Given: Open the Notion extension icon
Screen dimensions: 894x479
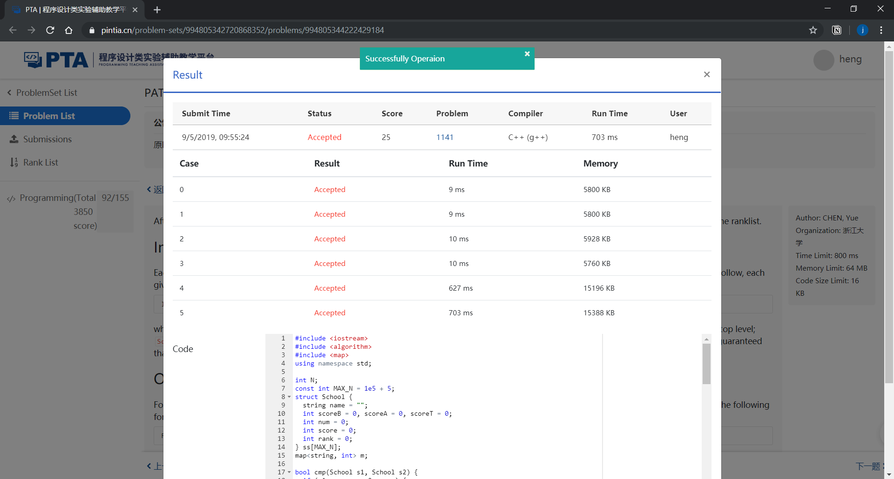Looking at the screenshot, I should pyautogui.click(x=837, y=30).
